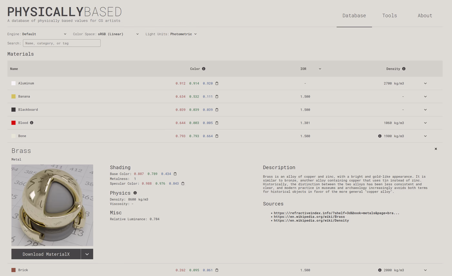Screen dimensions: 452x276
Task: Click Blood IOR value 1.301
Action: [x=305, y=123]
